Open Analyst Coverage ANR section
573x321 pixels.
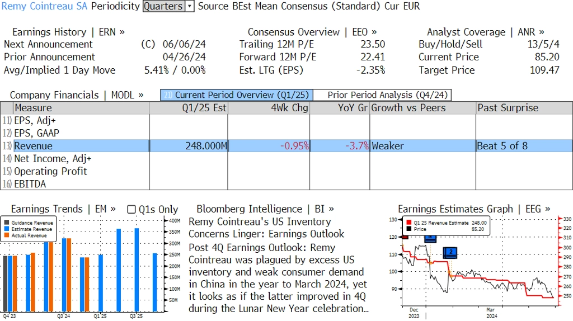point(486,32)
